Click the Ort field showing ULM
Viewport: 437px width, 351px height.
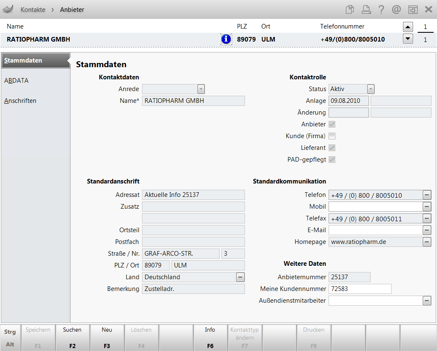208,265
